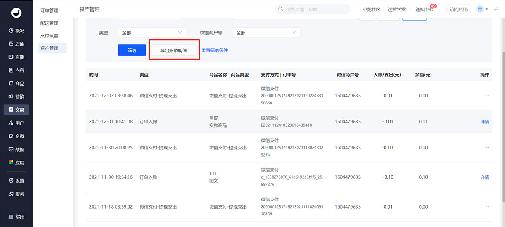Viewport: 505px width, 227px height.
Task: Select 商品 products in the sidebar
Action: point(16,83)
